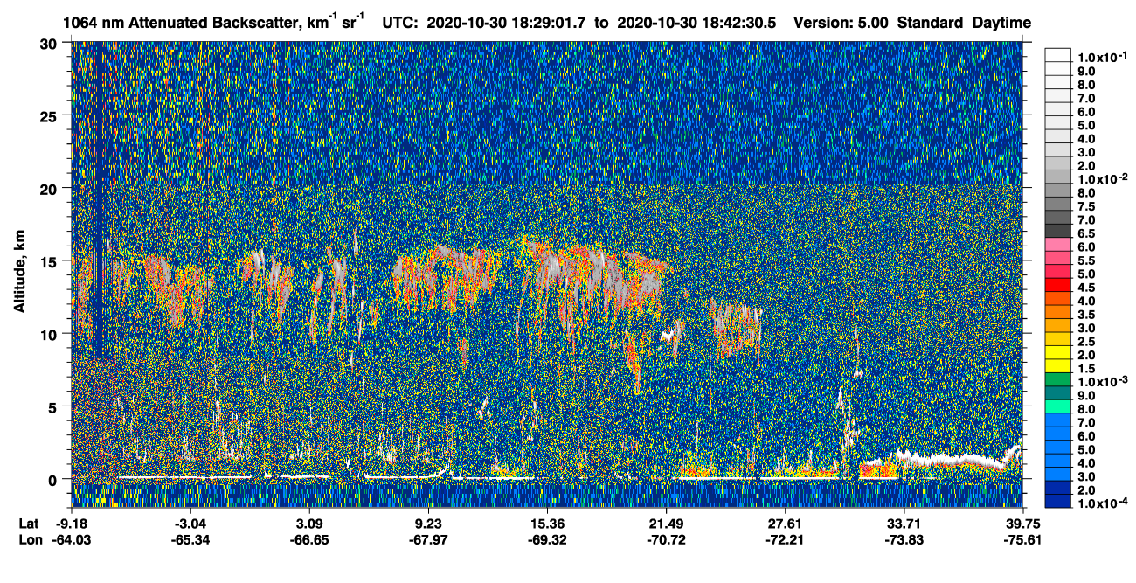Screen dimensions: 1136x583
Task: Click the 'Lon' row label
Action: 30,539
